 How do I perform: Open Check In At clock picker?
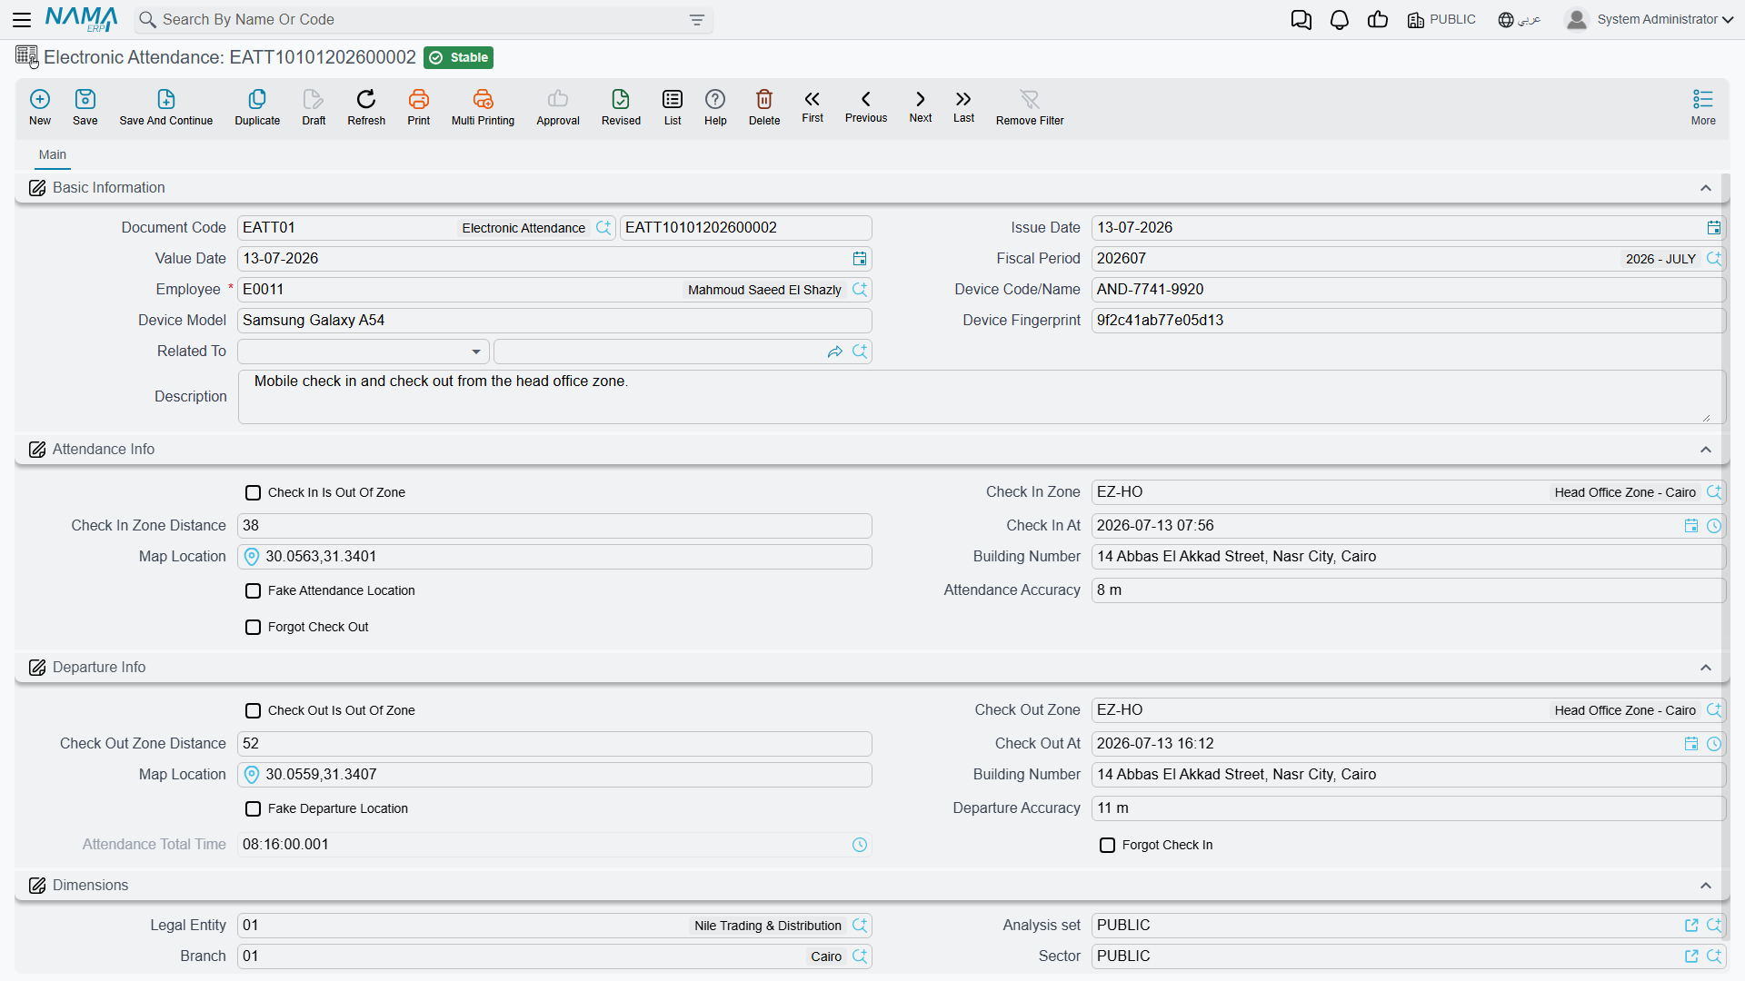tap(1714, 526)
